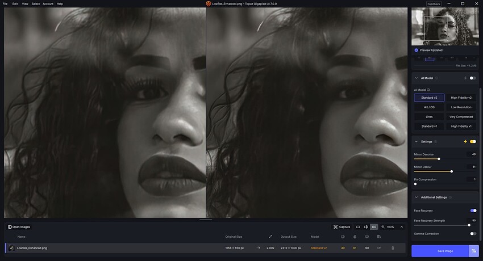Adjust the Minor Deblur slider handle
This screenshot has width=483, height=261.
pyautogui.click(x=452, y=171)
